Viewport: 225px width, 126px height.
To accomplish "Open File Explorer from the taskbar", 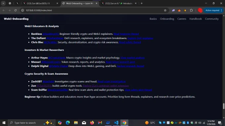I will [x=76, y=123].
